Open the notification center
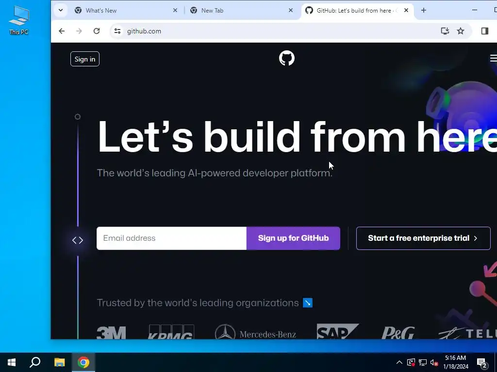497x372 pixels. pos(482,362)
